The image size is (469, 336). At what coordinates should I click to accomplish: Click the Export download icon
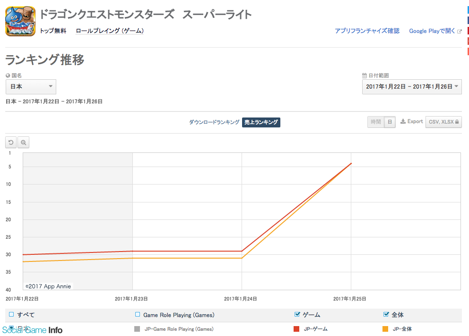click(403, 121)
